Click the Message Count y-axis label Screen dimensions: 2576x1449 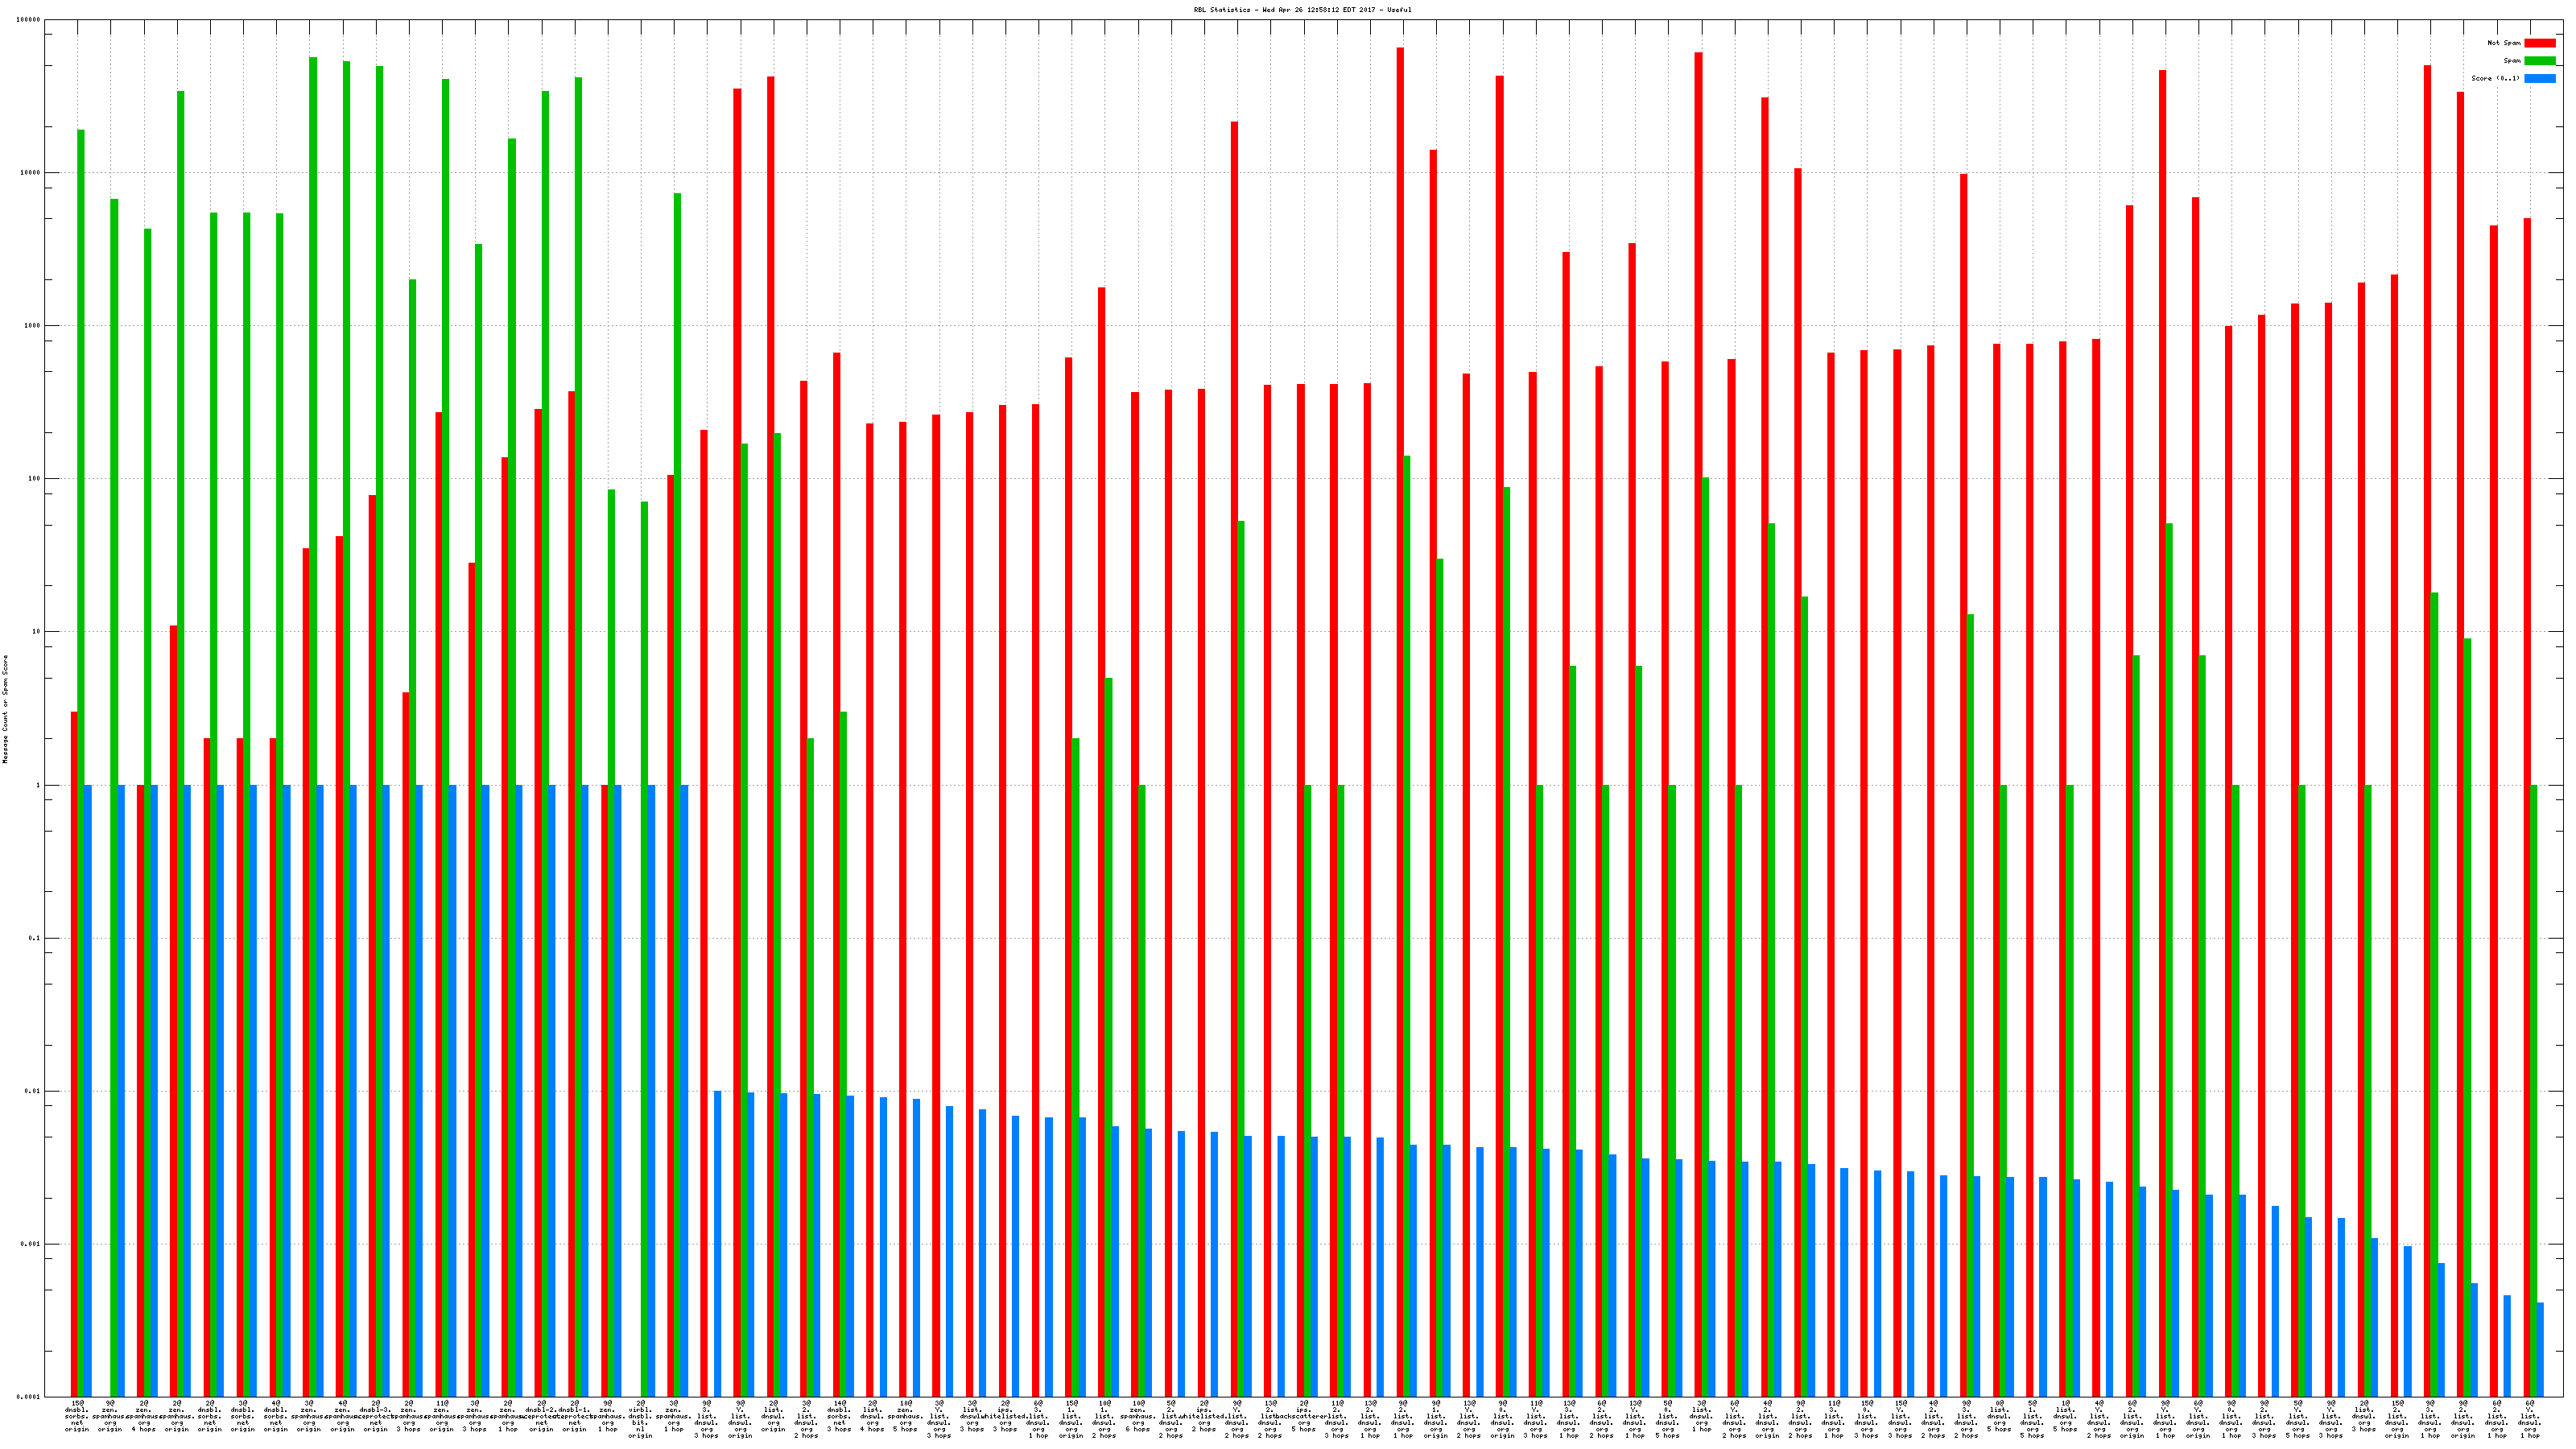point(5,709)
